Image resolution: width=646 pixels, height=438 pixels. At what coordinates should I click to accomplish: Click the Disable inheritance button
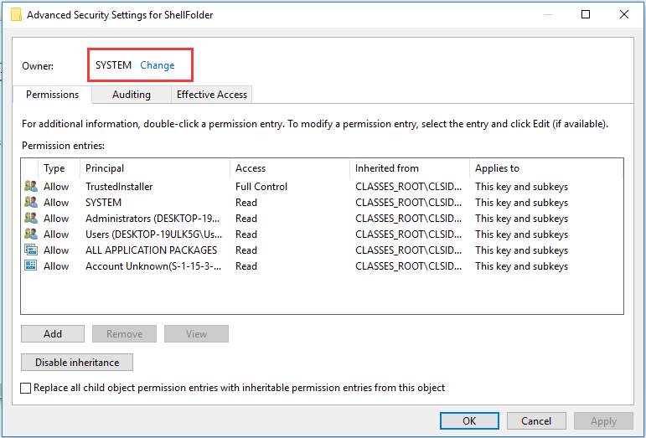point(77,363)
